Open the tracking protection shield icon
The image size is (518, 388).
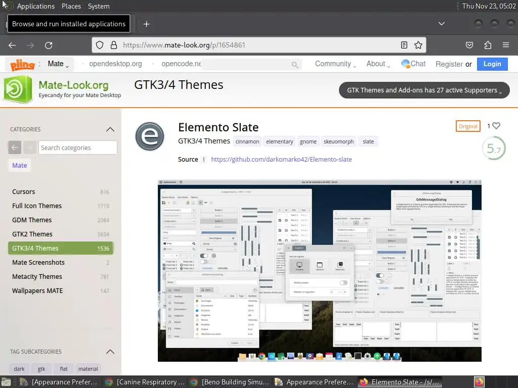point(100,45)
